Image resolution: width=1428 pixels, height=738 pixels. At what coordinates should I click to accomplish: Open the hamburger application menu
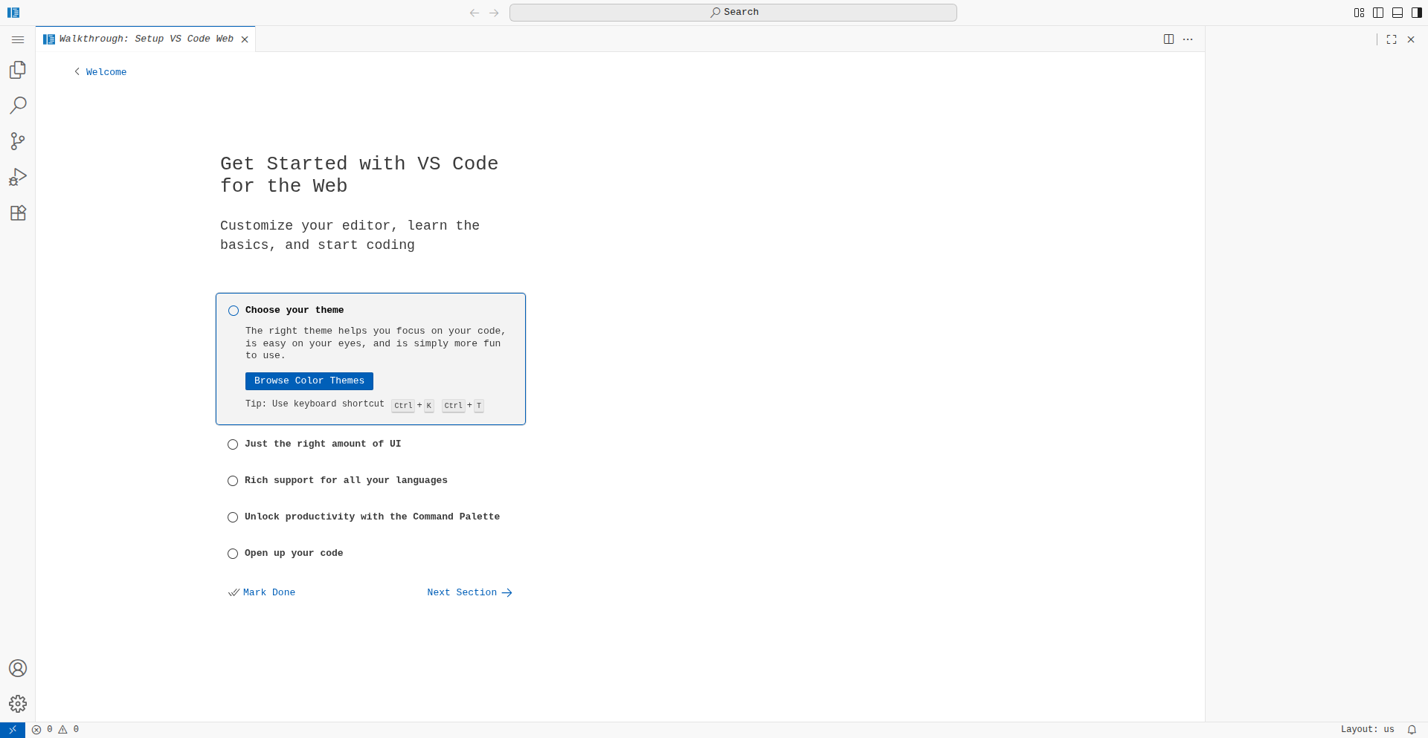point(18,39)
